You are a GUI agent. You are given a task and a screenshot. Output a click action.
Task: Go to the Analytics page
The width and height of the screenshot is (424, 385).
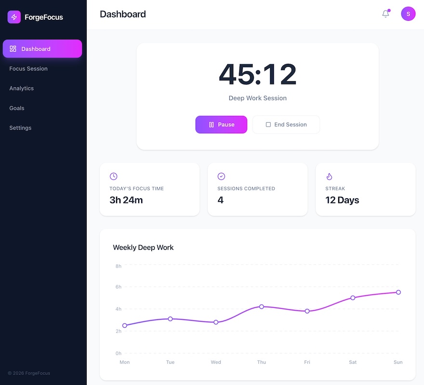[22, 89]
